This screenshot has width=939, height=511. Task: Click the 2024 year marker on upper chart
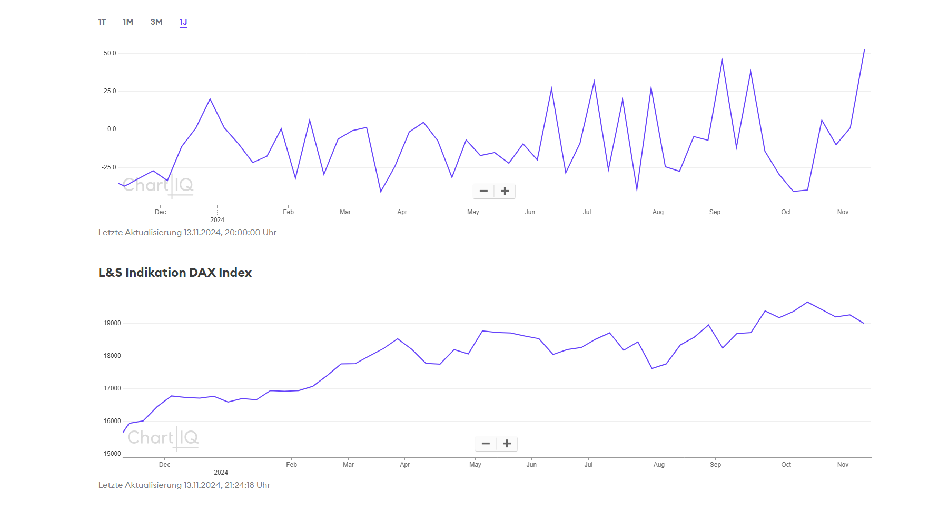[x=217, y=220]
